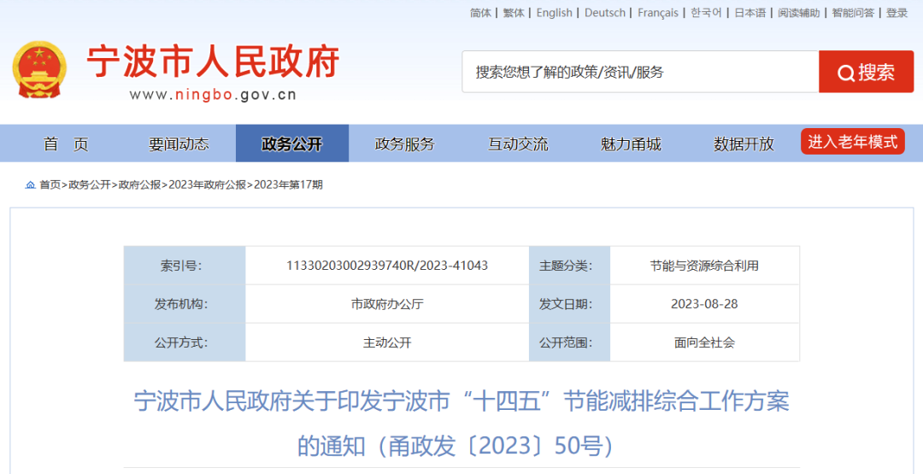Screen dimensions: 923x474
Task: Click the 登录 login link
Action: (897, 13)
